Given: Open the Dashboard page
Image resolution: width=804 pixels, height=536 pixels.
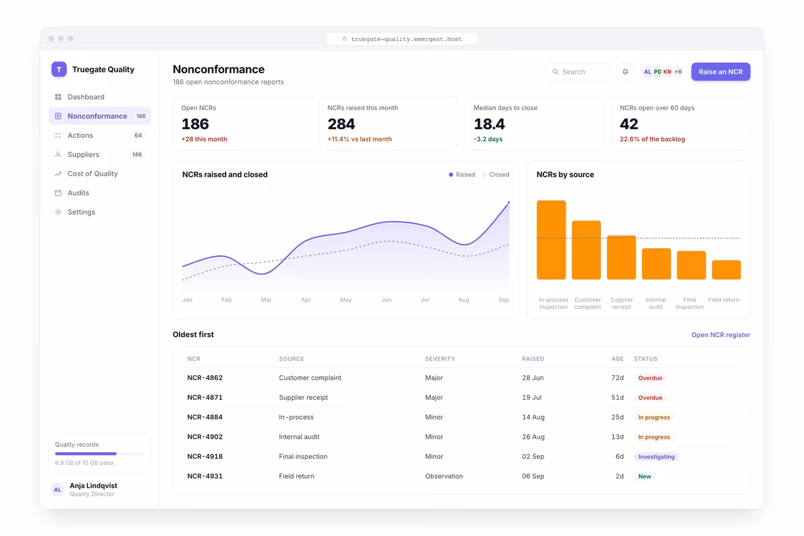Looking at the screenshot, I should pyautogui.click(x=100, y=97).
